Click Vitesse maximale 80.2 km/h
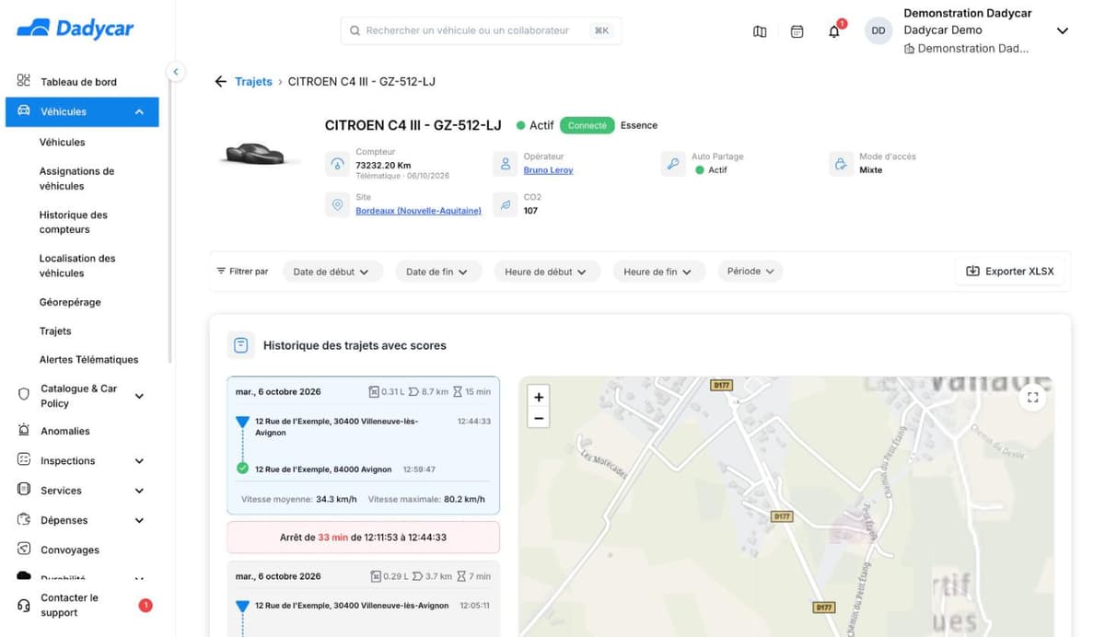 pyautogui.click(x=426, y=500)
